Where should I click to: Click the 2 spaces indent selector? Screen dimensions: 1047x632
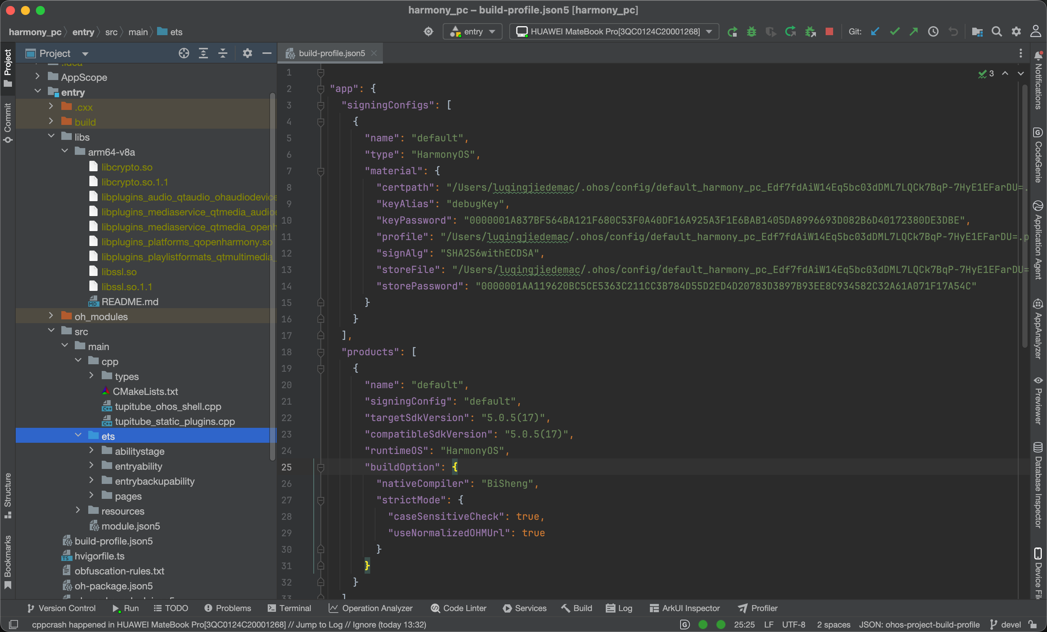coord(833,625)
